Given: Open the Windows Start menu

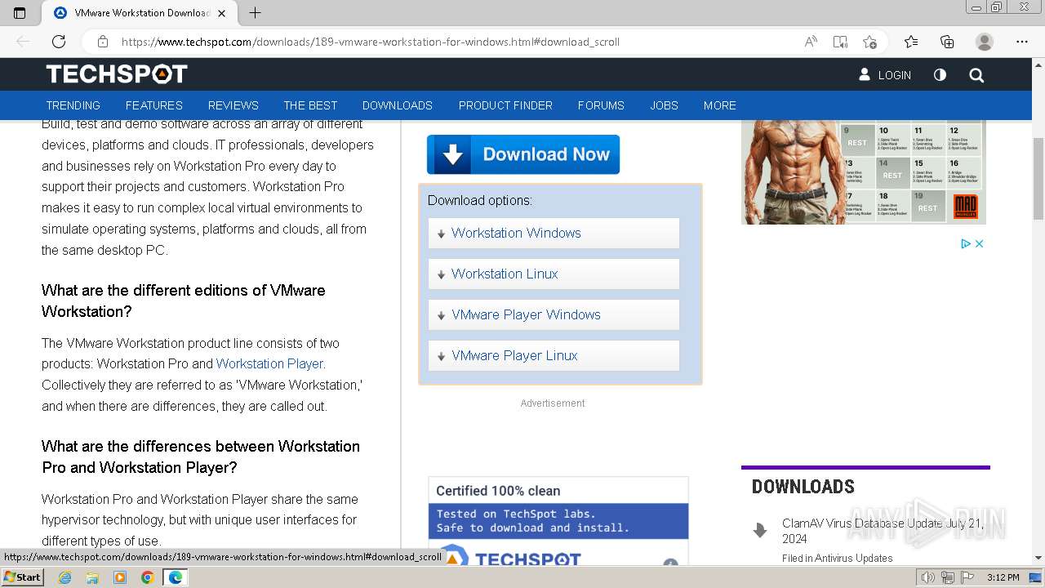Looking at the screenshot, I should point(22,577).
